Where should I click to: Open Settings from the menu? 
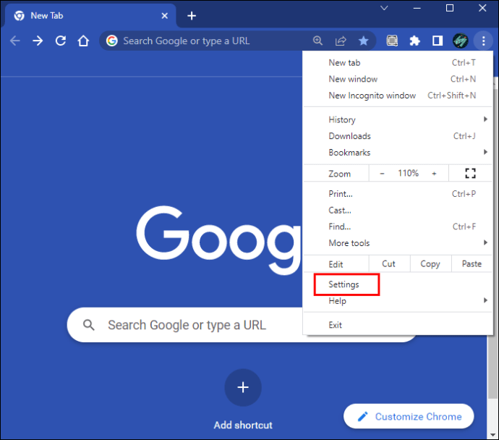click(398, 284)
